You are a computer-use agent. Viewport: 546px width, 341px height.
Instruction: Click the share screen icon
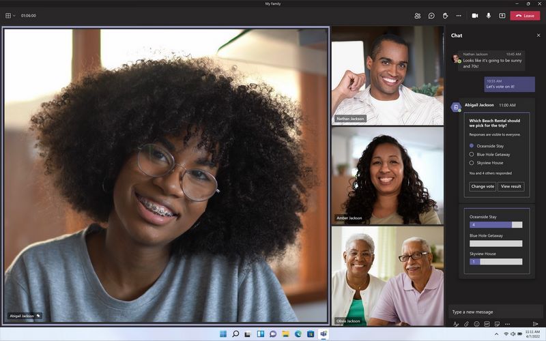click(x=502, y=16)
